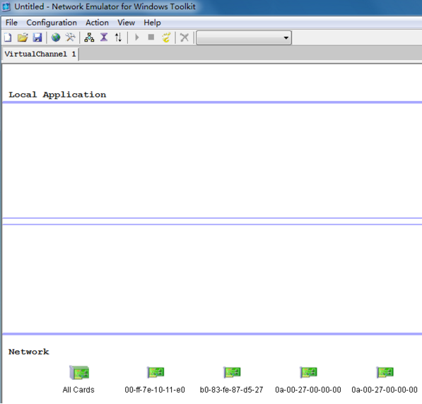The image size is (422, 404).
Task: Click the hammer and wrench tools icon
Action: [70, 37]
